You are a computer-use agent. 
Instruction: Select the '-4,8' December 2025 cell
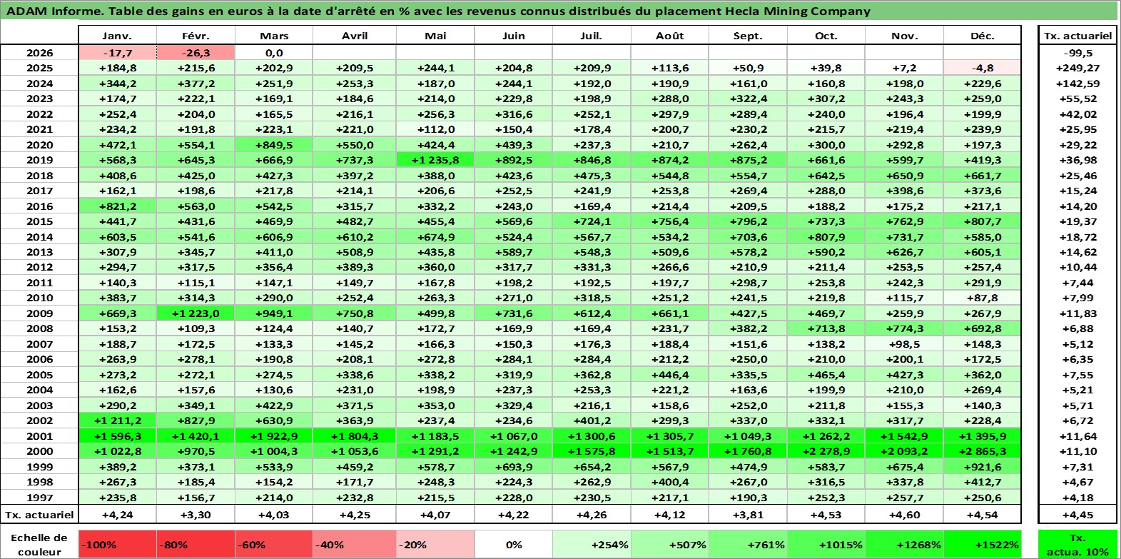pos(983,68)
